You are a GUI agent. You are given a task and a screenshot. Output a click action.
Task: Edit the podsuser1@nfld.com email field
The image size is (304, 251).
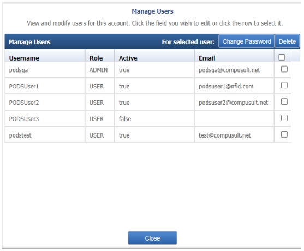tap(234, 86)
